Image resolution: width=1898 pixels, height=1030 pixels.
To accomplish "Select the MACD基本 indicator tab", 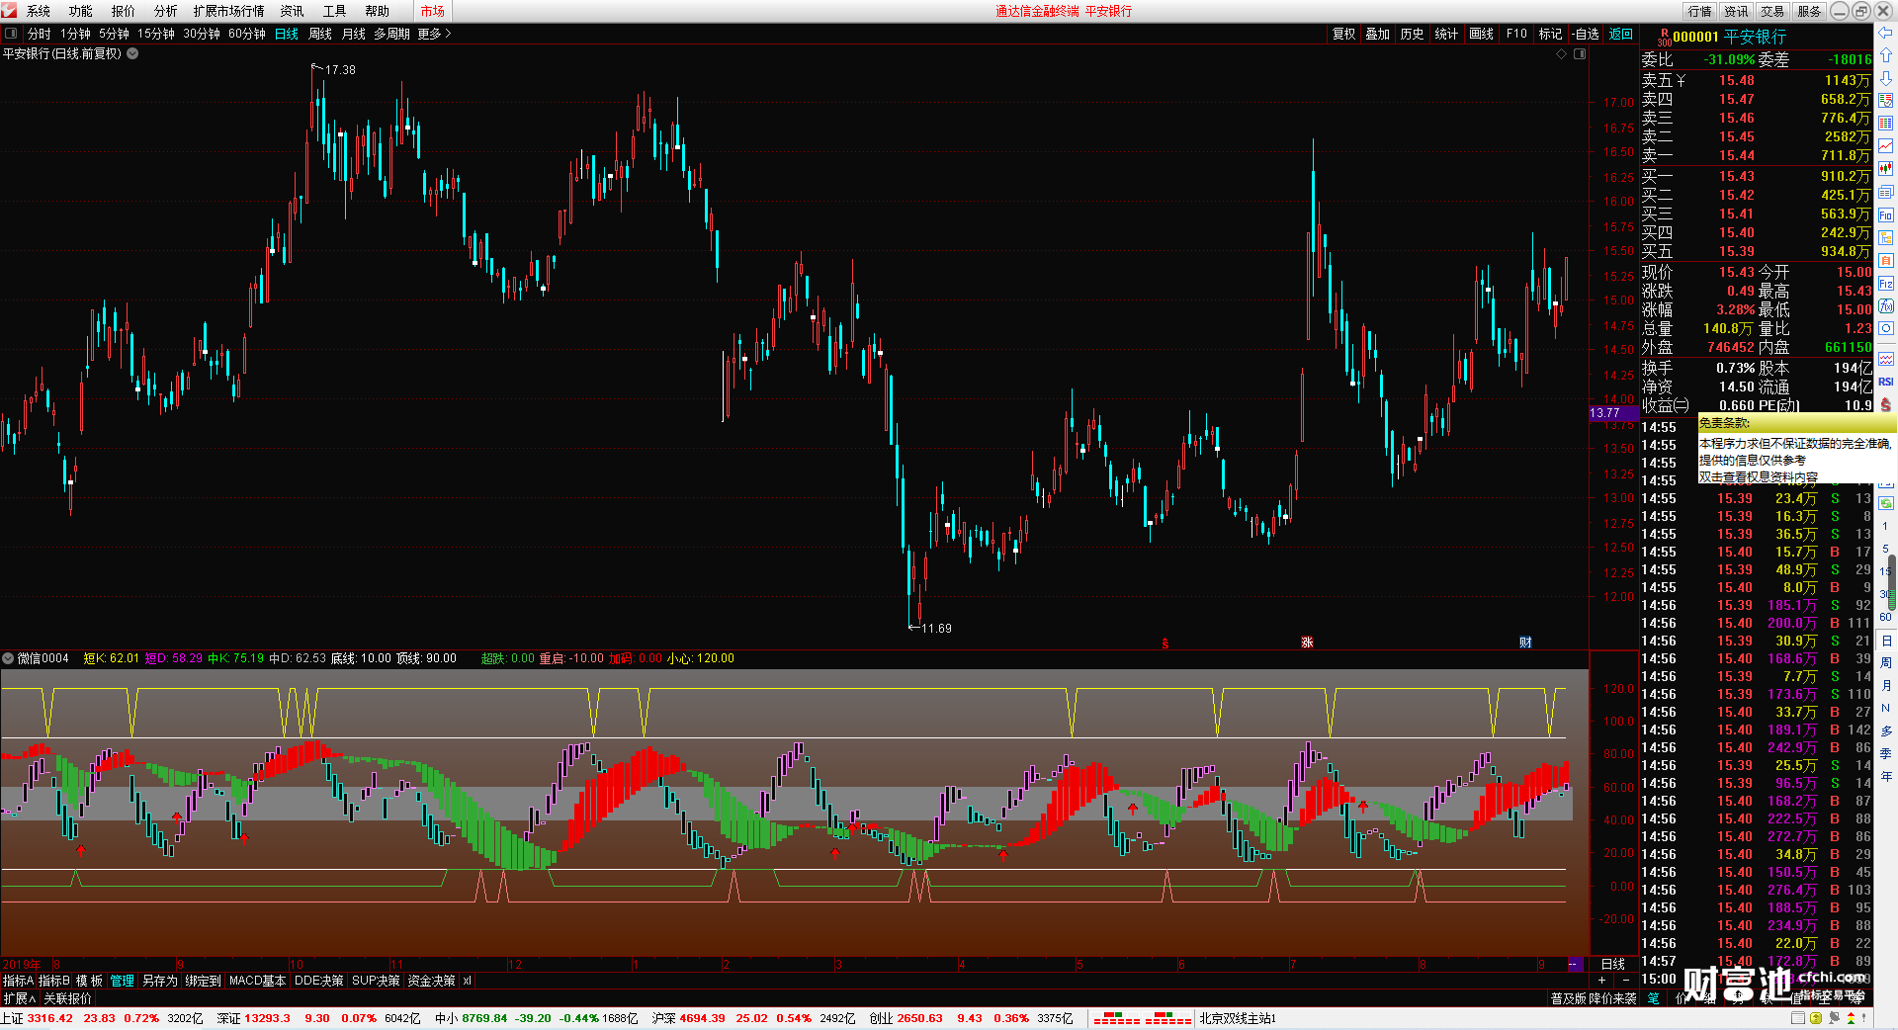I will [x=257, y=981].
